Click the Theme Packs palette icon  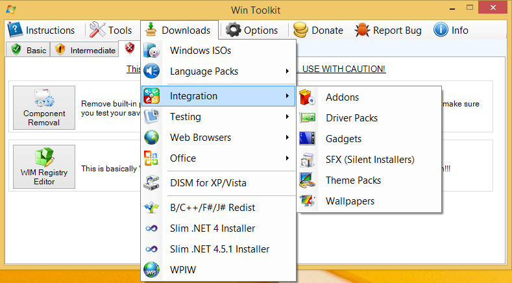(308, 180)
